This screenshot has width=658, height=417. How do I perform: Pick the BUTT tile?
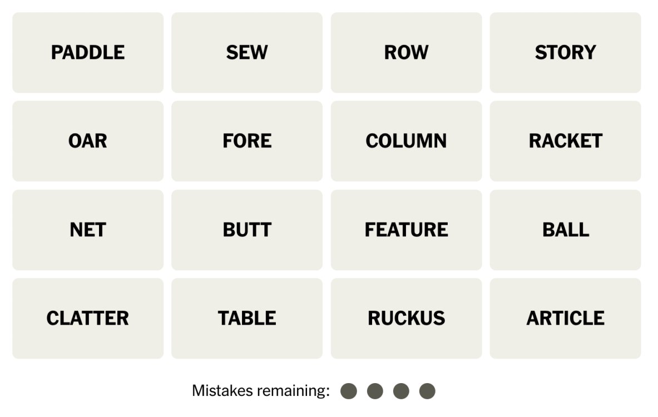point(247,230)
